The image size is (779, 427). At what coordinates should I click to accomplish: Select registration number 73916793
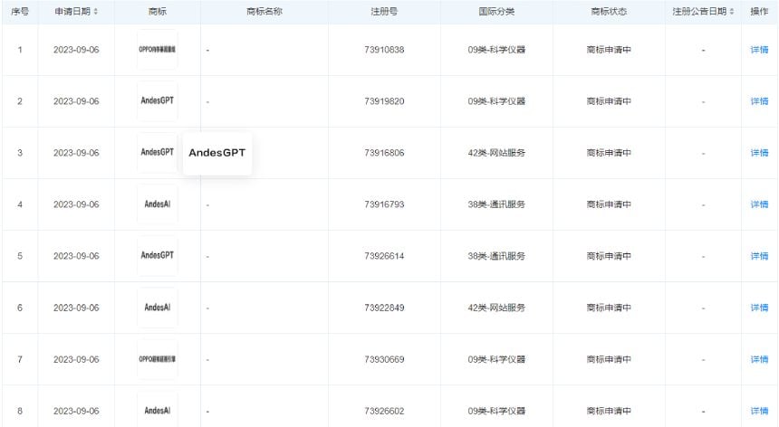[x=384, y=204]
